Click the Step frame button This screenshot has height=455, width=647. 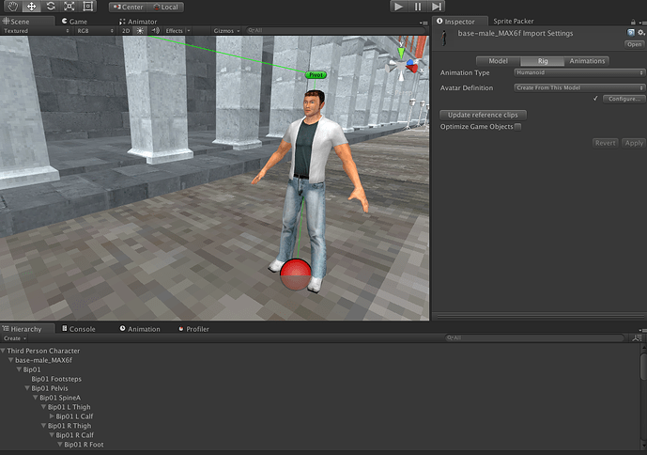coord(437,7)
